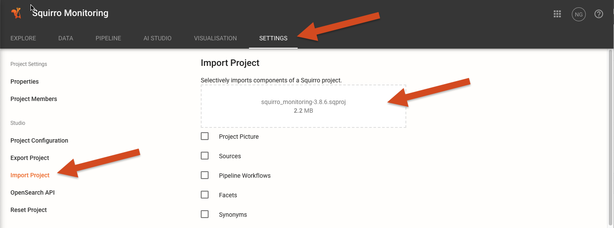Toggle the Synonyms checkbox

205,214
